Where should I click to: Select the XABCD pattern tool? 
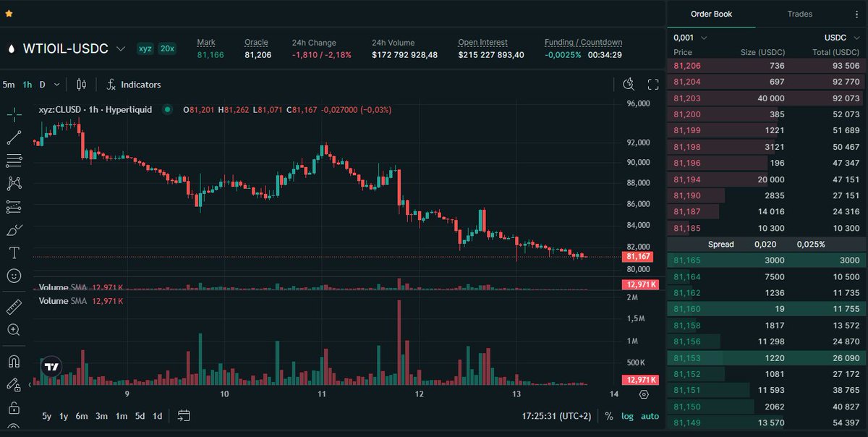point(14,184)
